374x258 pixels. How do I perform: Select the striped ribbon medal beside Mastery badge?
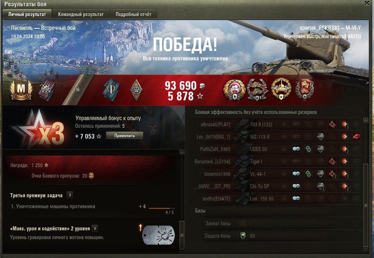[x=47, y=90]
